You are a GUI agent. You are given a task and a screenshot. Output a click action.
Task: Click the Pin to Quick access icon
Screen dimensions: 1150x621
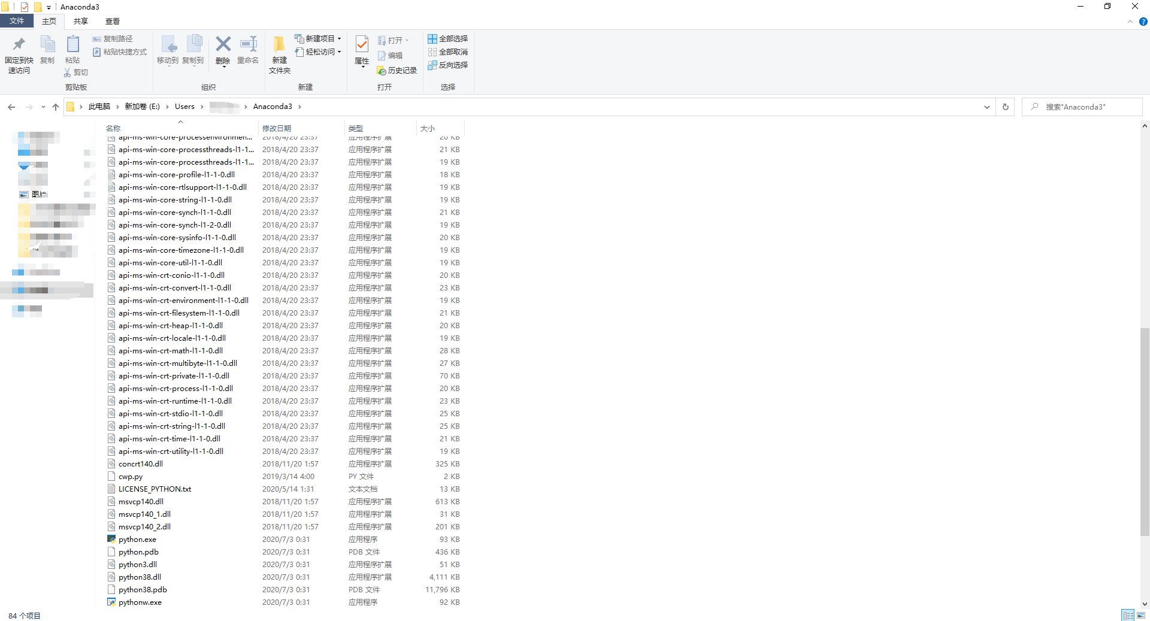pos(19,44)
